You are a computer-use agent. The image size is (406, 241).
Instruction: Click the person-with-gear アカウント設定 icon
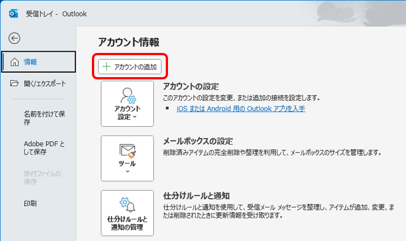click(x=127, y=95)
